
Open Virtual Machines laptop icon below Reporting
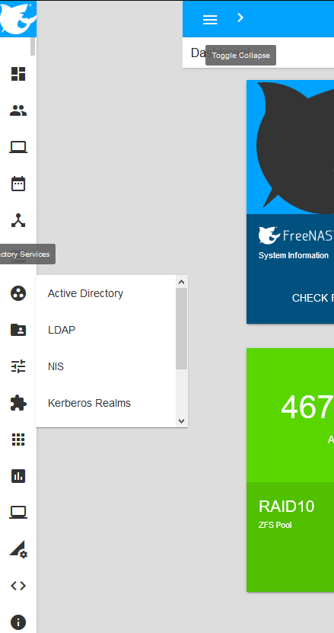click(x=18, y=513)
